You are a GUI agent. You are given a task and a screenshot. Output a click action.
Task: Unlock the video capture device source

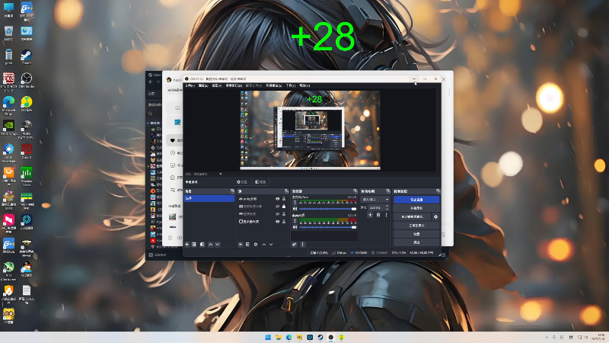(x=284, y=206)
